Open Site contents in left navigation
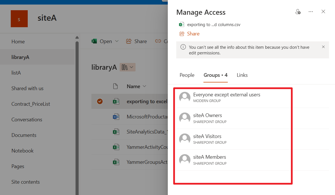This screenshot has width=335, height=195. tap(25, 182)
